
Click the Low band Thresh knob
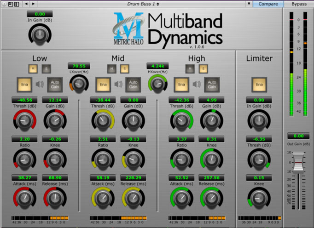pyautogui.click(x=24, y=120)
